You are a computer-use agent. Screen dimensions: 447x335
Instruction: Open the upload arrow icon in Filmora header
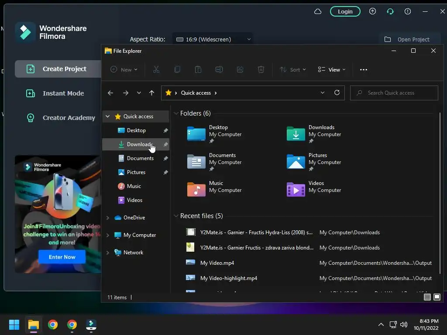pyautogui.click(x=372, y=11)
